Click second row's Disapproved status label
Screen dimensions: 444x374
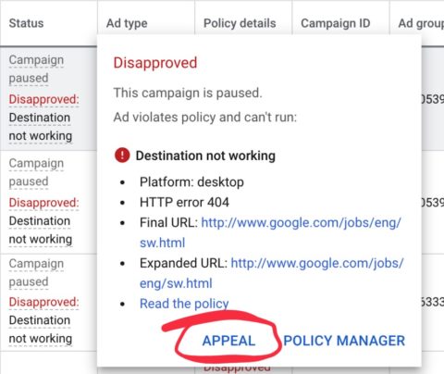pyautogui.click(x=44, y=203)
